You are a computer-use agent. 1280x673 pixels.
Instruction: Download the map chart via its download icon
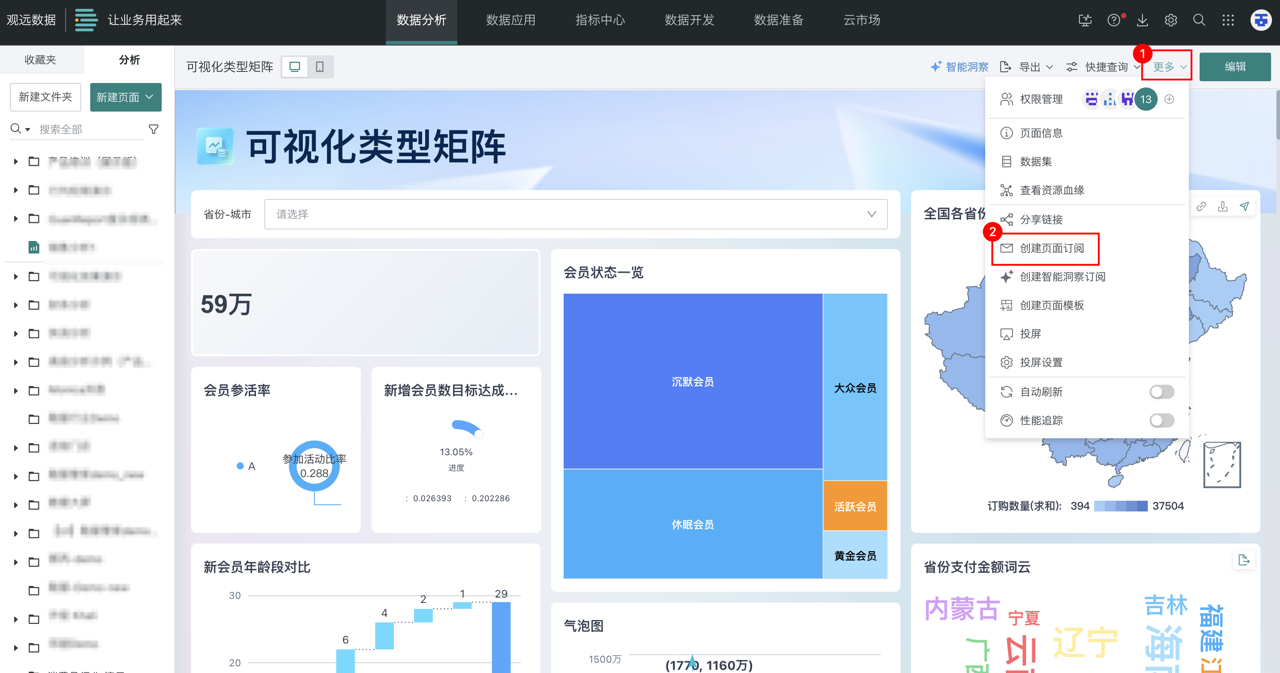point(1223,206)
